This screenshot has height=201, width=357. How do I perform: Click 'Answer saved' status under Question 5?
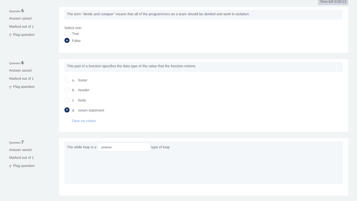click(20, 18)
